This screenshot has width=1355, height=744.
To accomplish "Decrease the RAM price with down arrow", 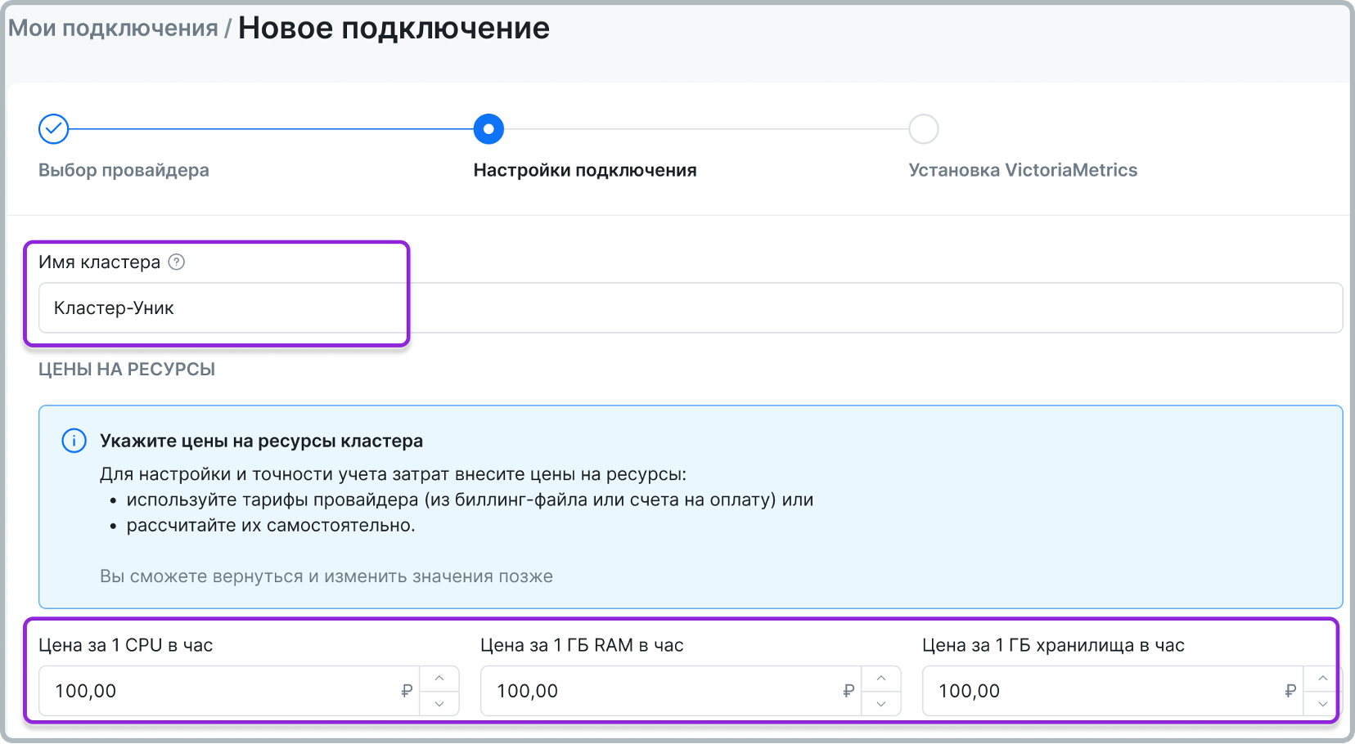I will tap(881, 704).
